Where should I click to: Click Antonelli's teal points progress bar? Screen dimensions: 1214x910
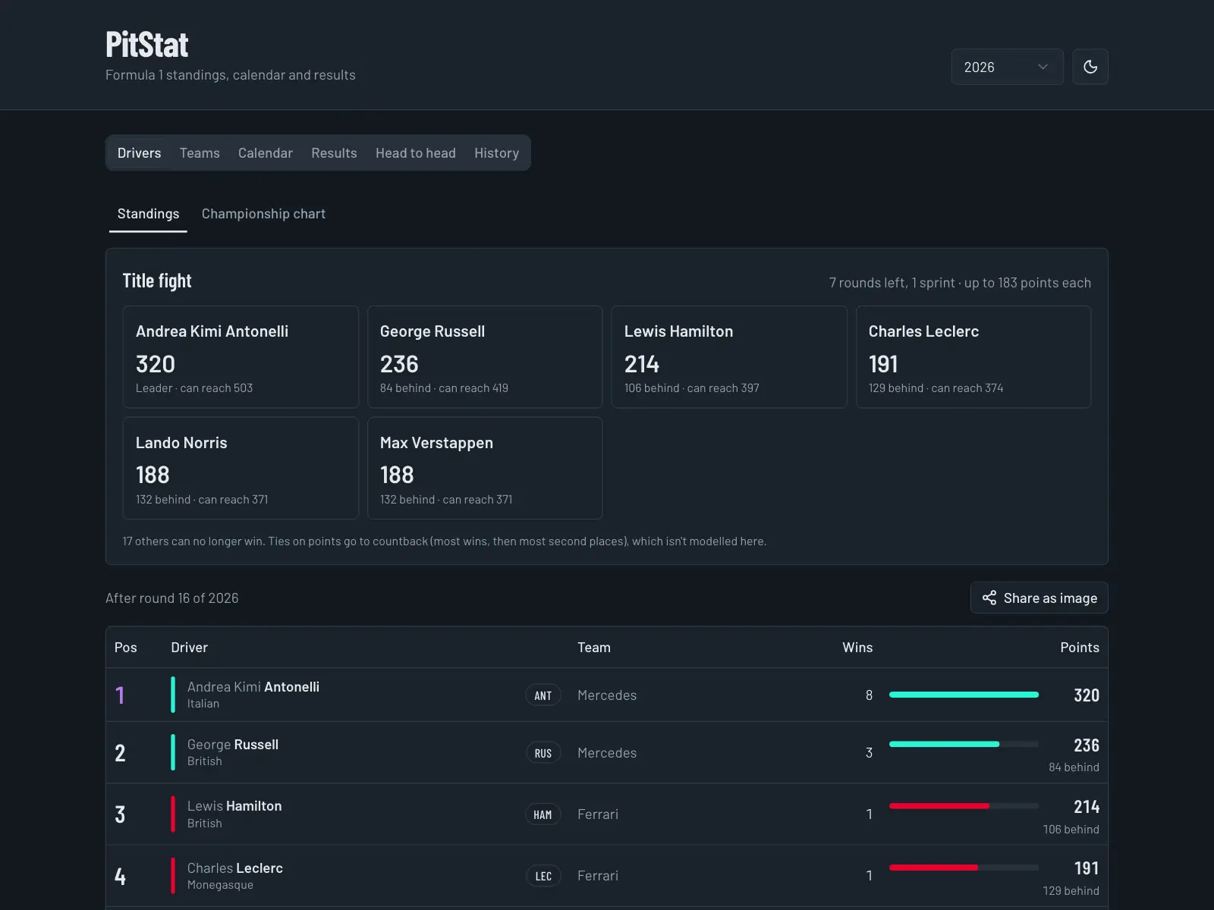(964, 695)
